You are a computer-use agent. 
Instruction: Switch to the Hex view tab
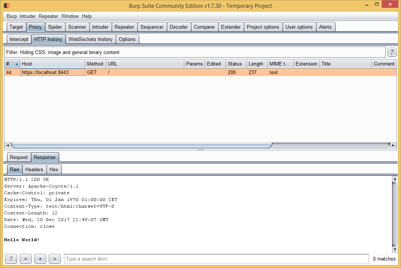pyautogui.click(x=54, y=169)
